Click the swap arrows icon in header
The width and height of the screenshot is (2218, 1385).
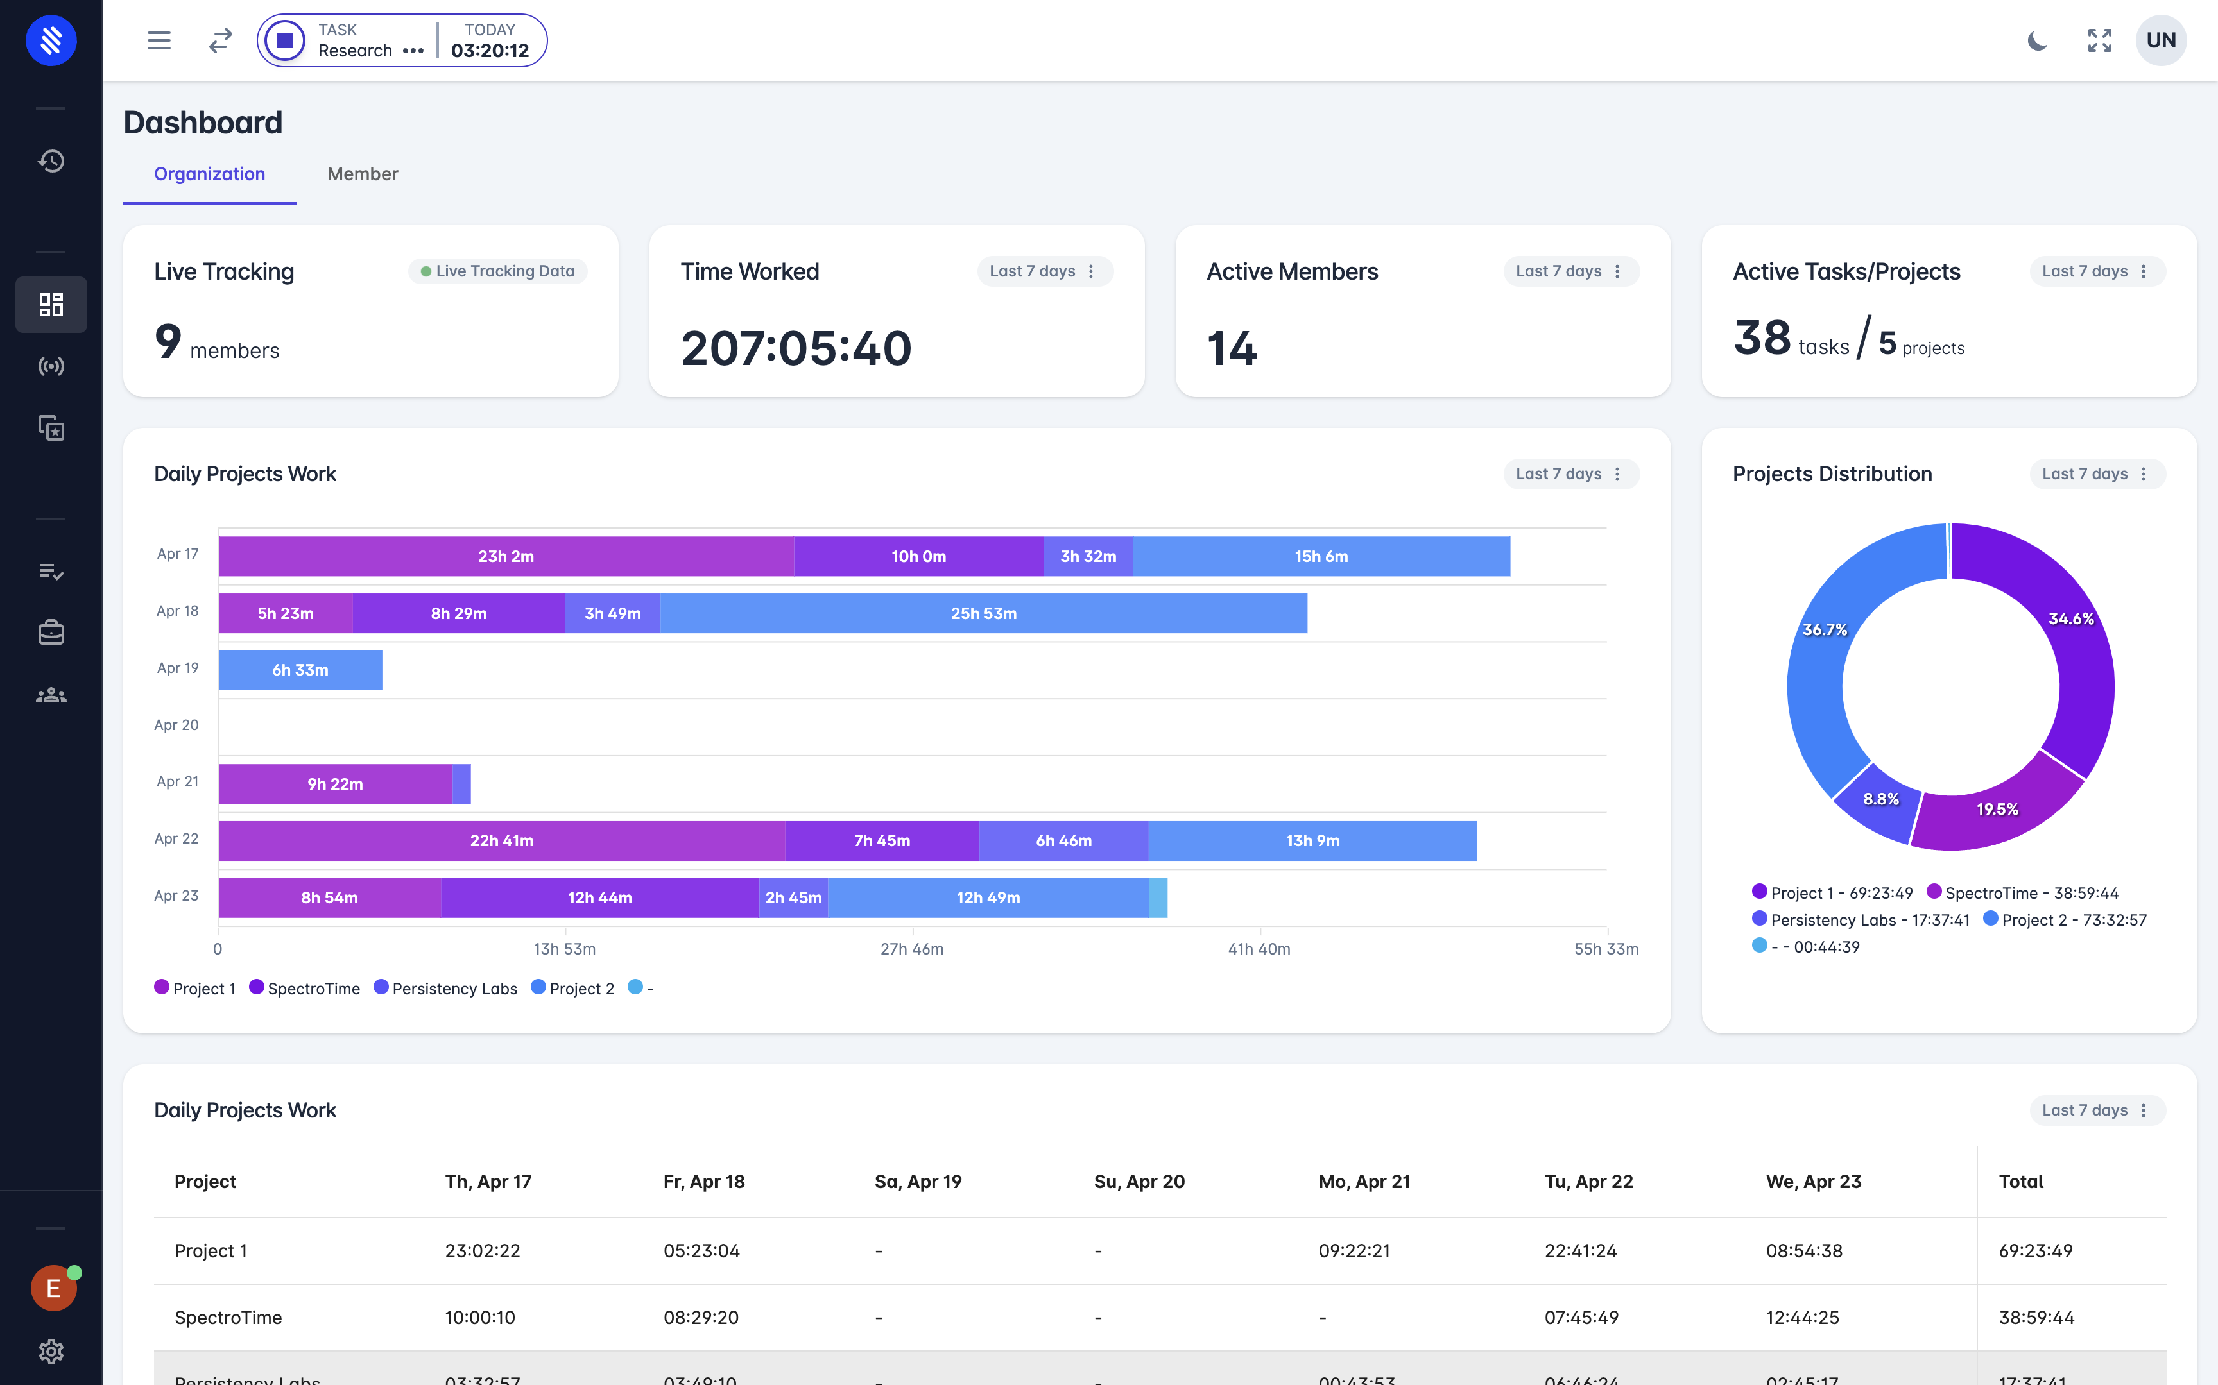point(221,40)
